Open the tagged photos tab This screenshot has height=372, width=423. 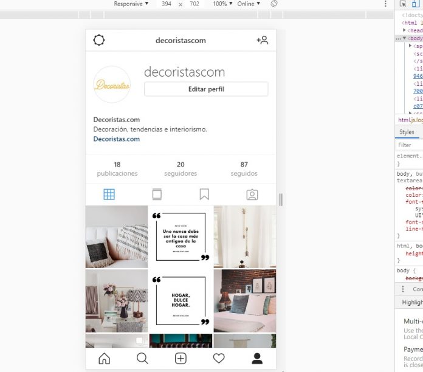coord(252,195)
